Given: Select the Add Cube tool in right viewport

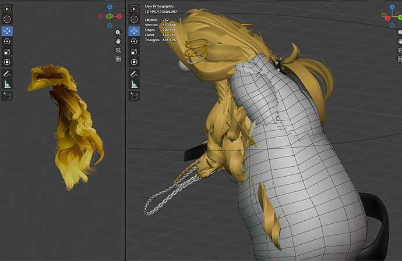Looking at the screenshot, I should point(134,96).
